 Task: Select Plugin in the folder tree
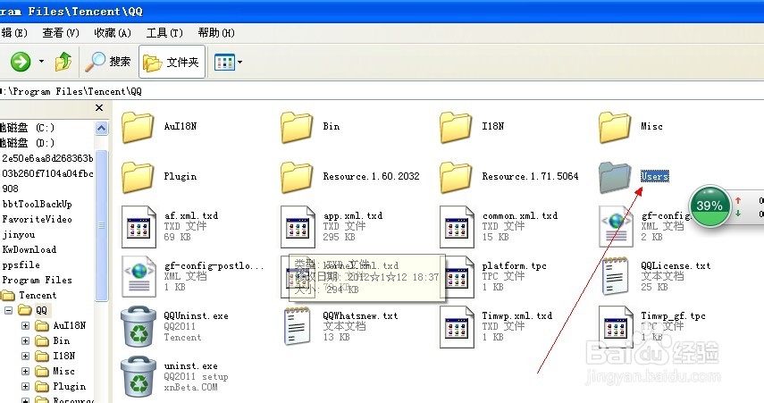coord(69,386)
